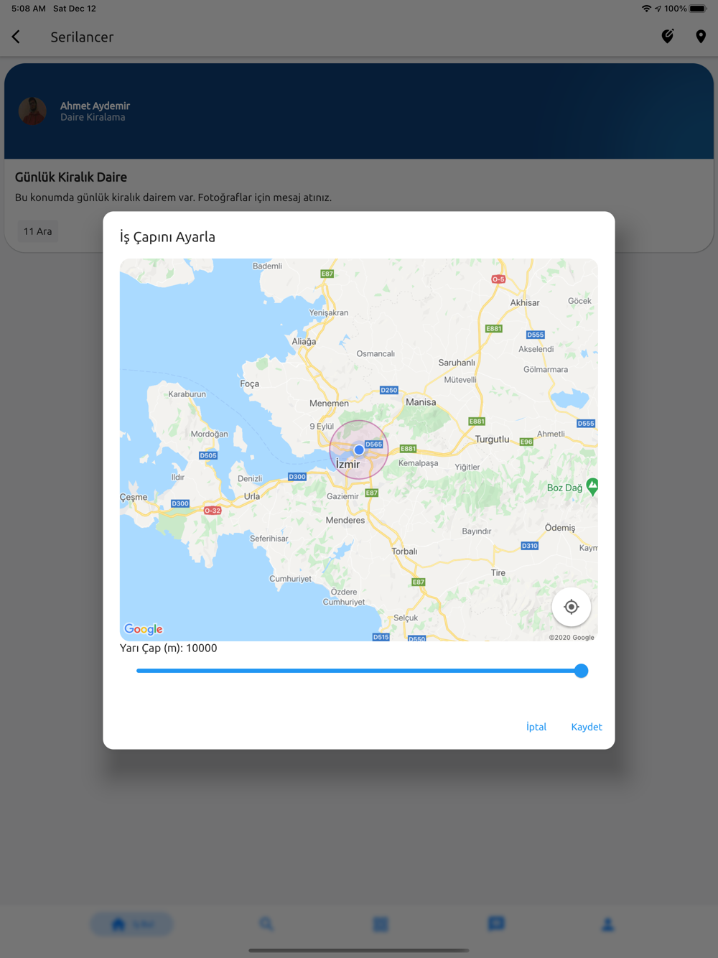The image size is (718, 958).
Task: Tap the Urla label on the map
Action: (252, 496)
